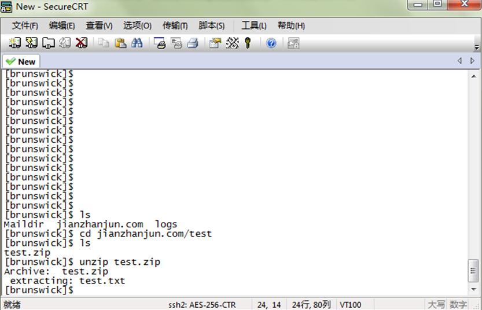Open Global Options tools icon
Viewport: 482px width, 310px height.
pyautogui.click(x=232, y=43)
